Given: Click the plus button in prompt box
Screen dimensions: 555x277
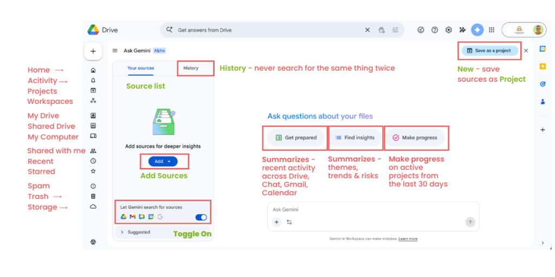Looking at the screenshot, I should 277,222.
